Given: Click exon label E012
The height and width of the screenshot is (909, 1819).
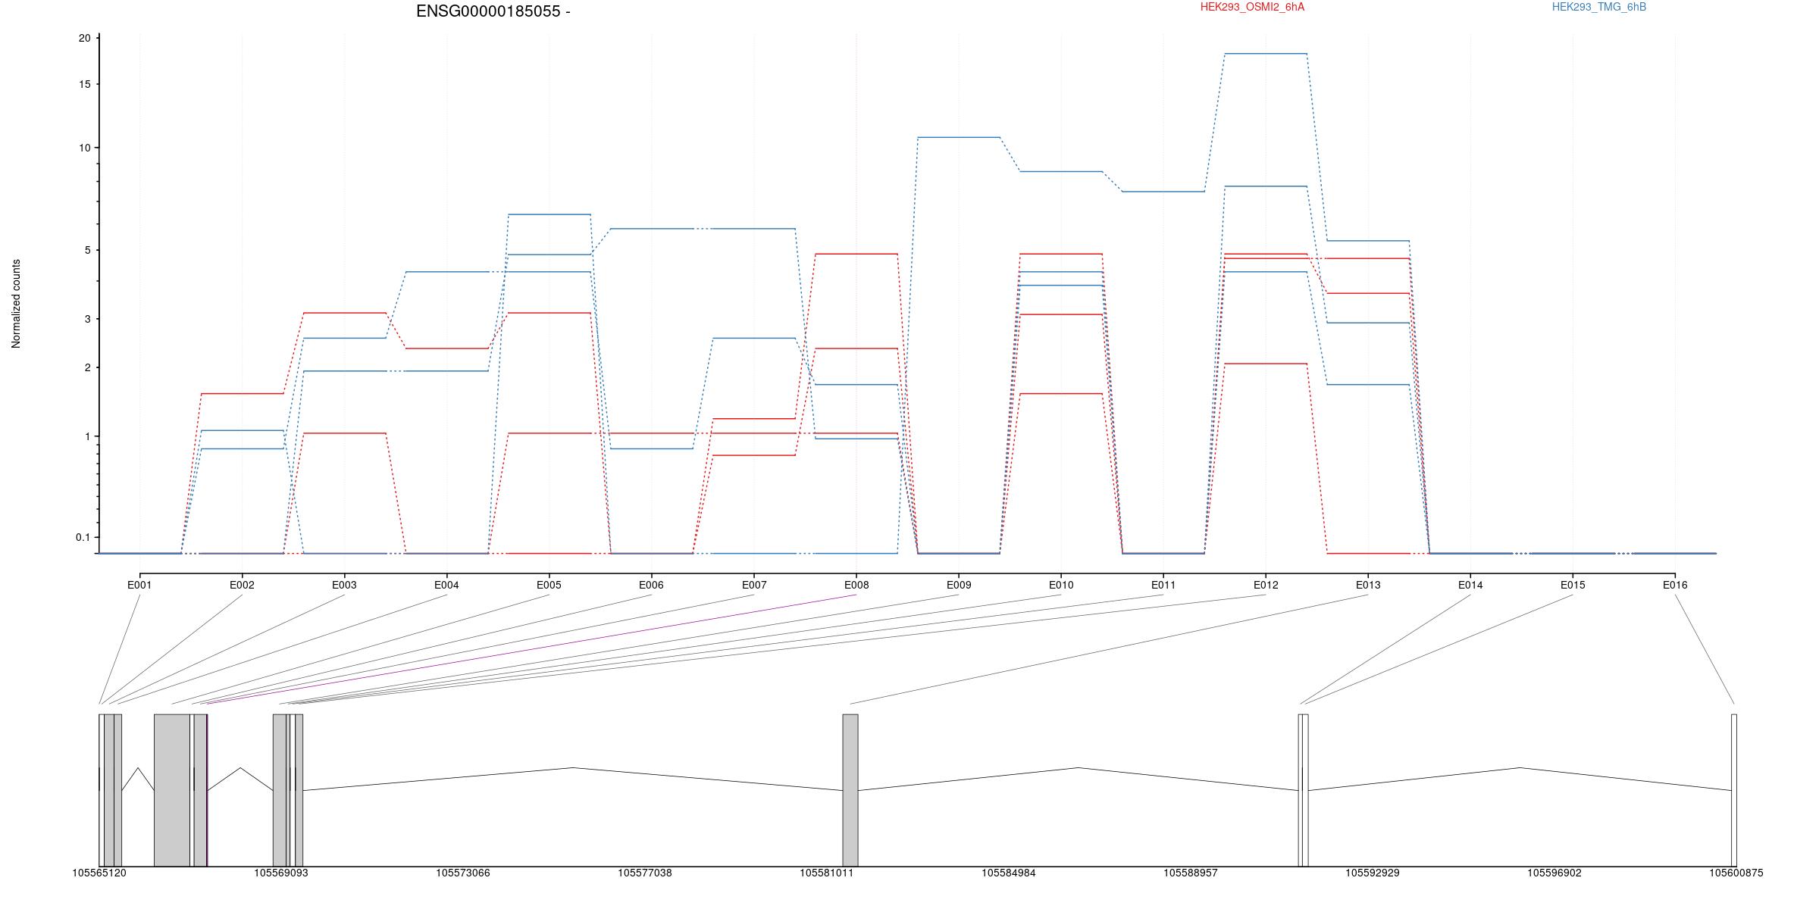Looking at the screenshot, I should pos(1266,585).
